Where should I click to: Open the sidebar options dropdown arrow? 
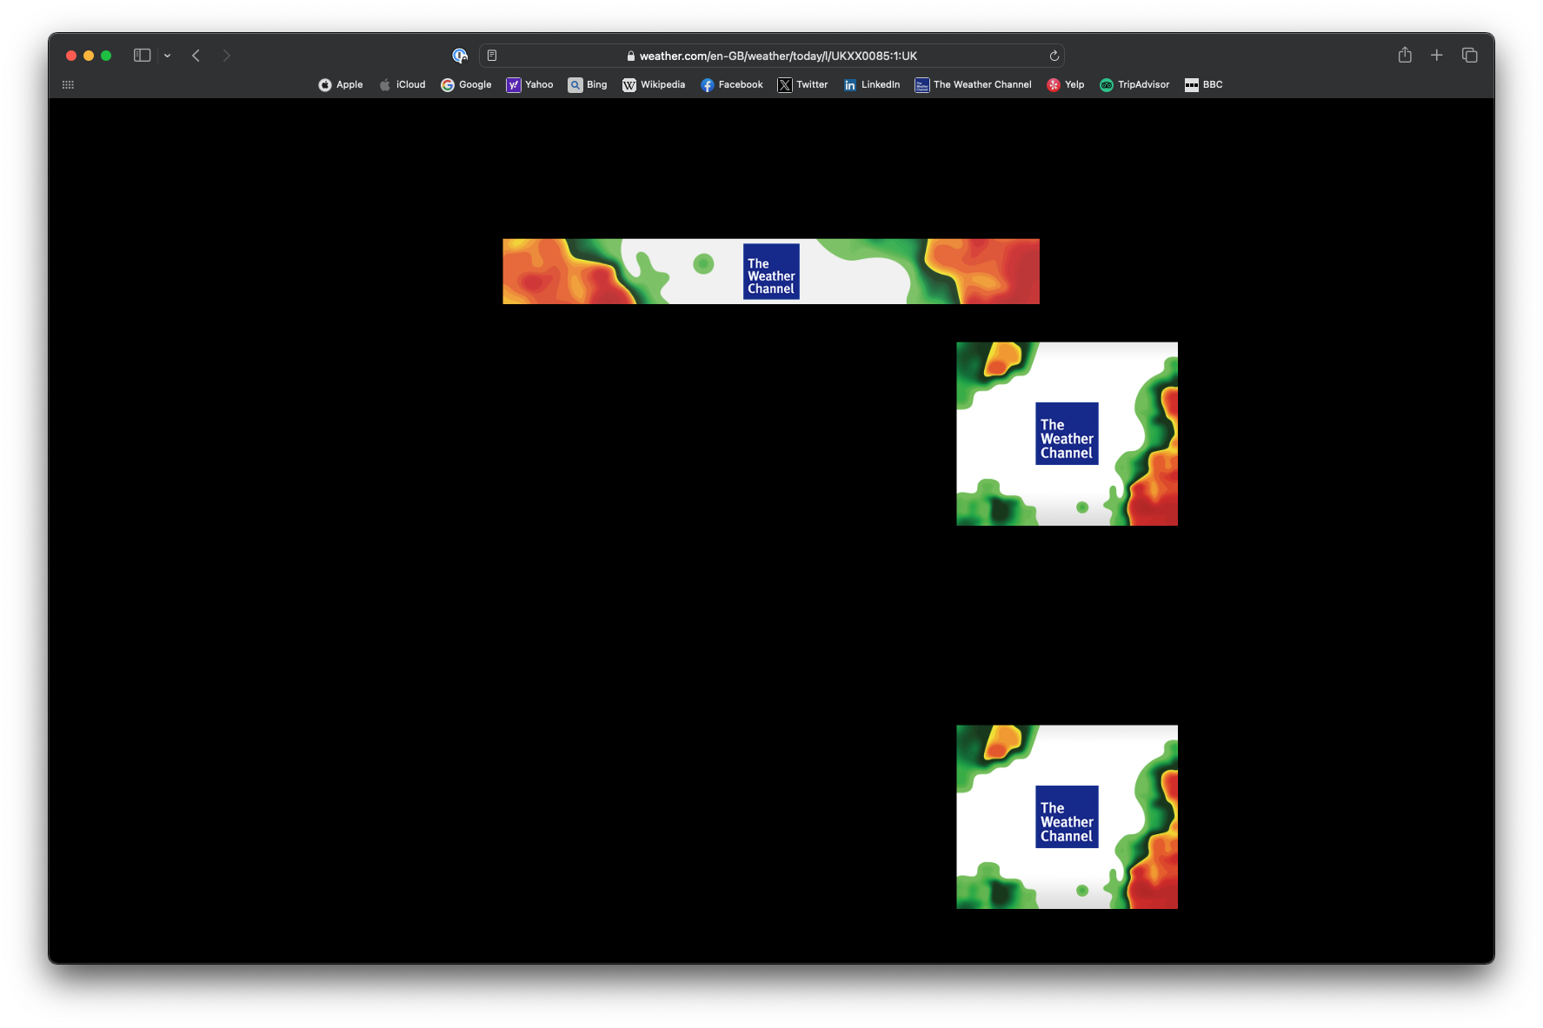[167, 56]
